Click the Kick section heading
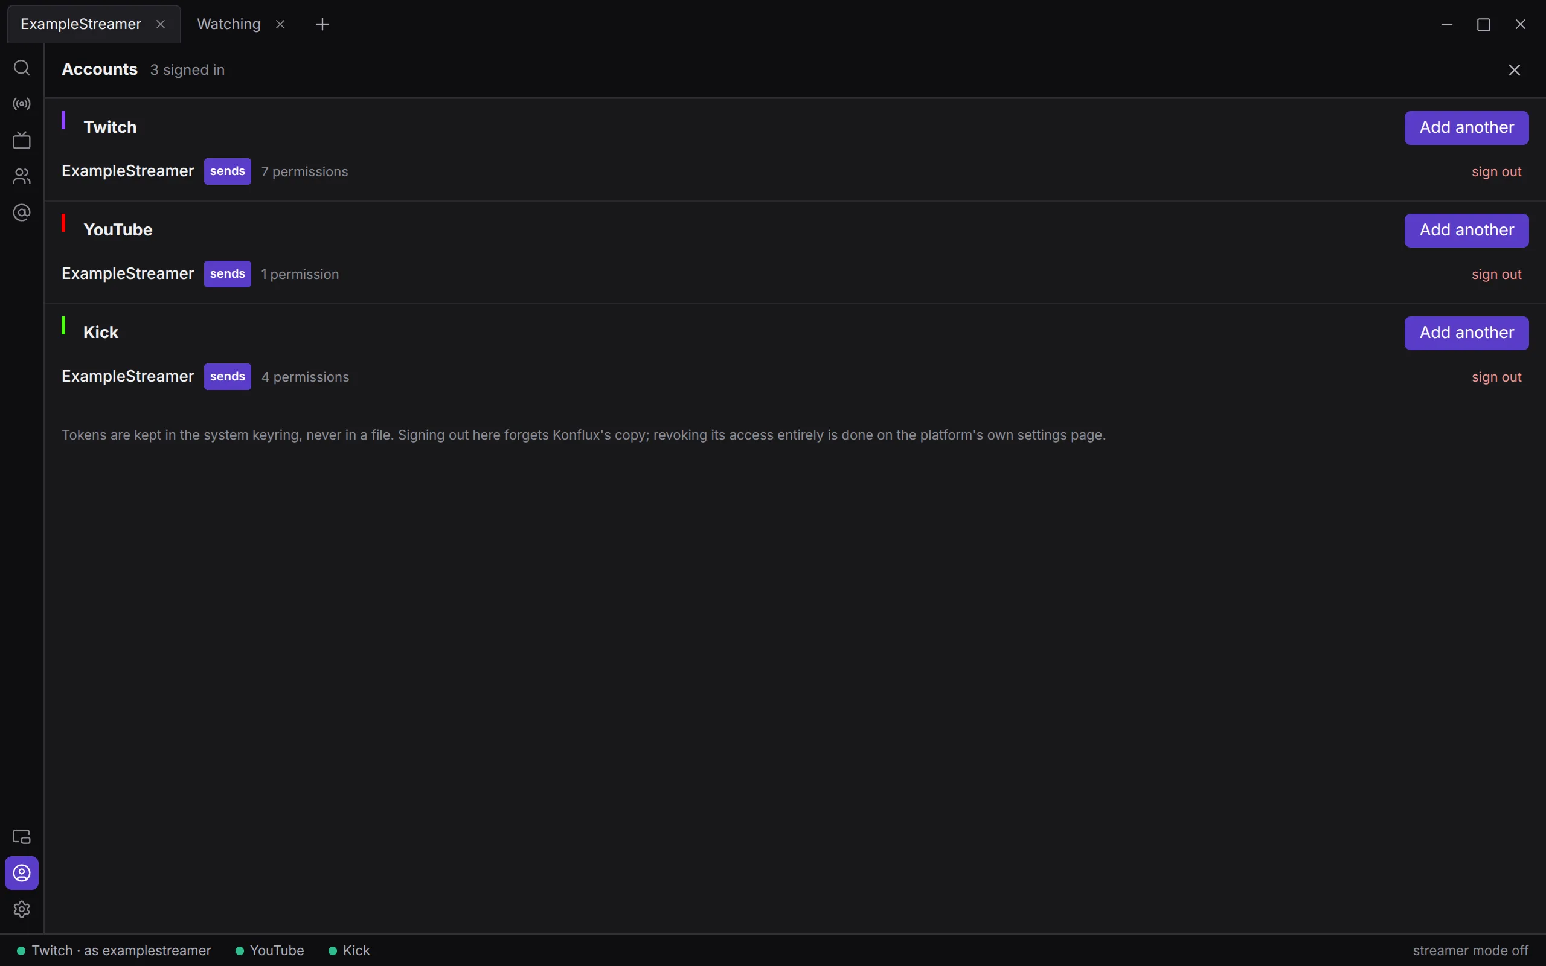Image resolution: width=1546 pixels, height=966 pixels. point(101,332)
